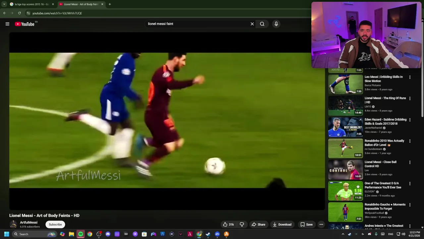Click the main video player area

167,120
